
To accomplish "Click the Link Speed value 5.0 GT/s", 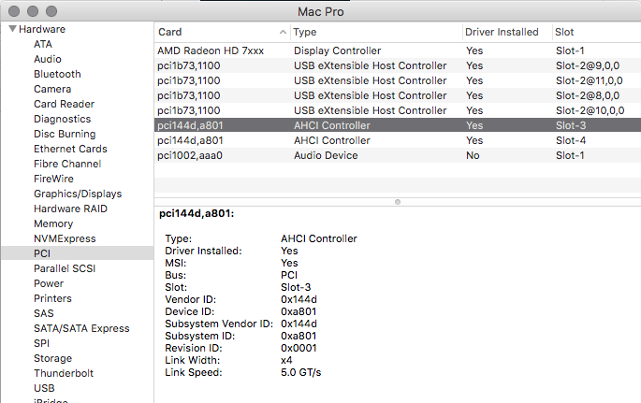I will [301, 372].
